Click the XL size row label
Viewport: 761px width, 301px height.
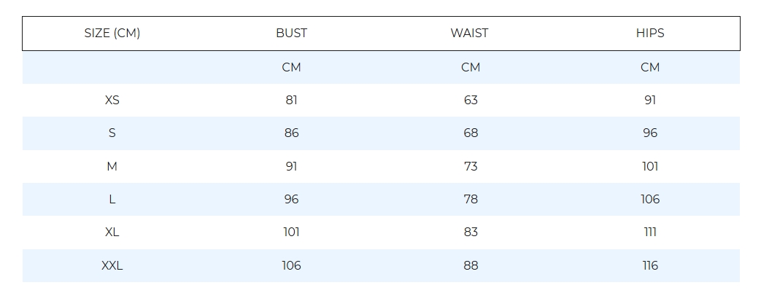(112, 232)
